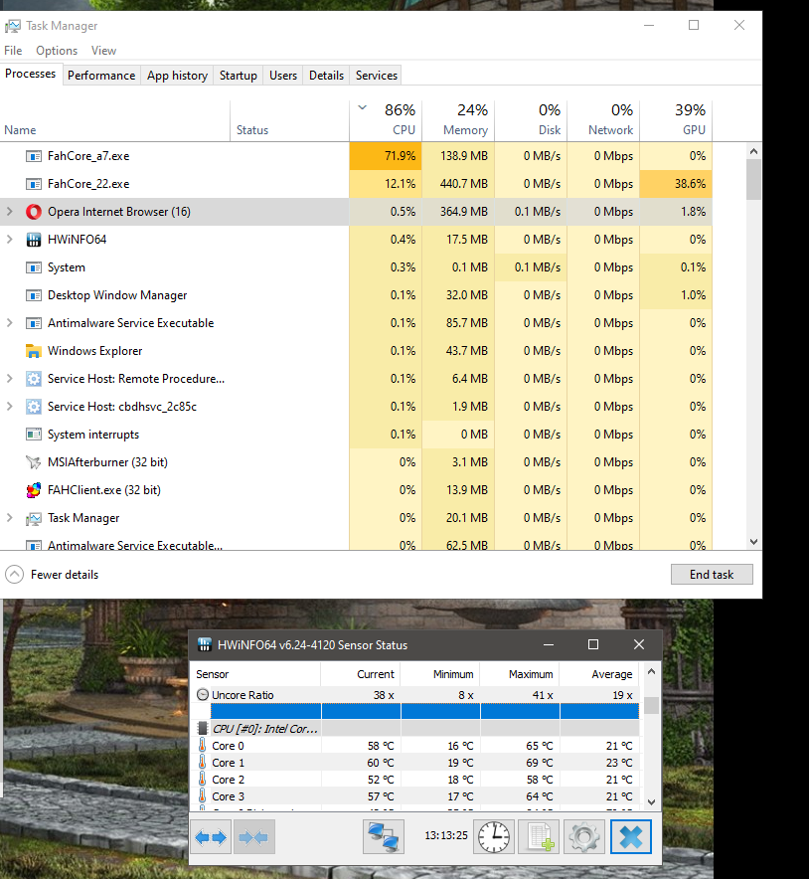Click HWiNFO clock reset timer icon
The height and width of the screenshot is (879, 809).
[494, 837]
